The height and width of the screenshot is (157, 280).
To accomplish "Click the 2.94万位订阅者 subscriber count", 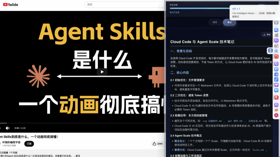I will coord(9,146).
